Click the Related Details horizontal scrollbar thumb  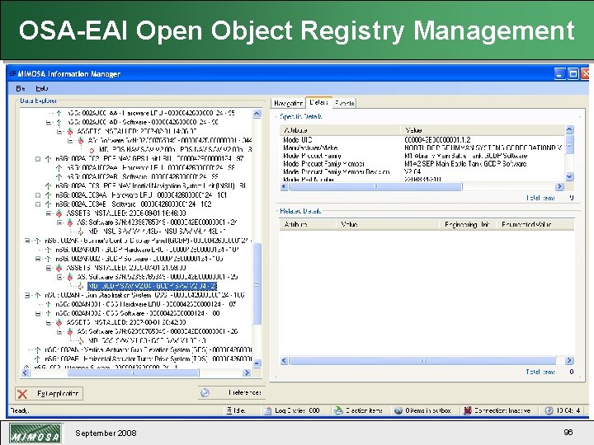pos(422,361)
